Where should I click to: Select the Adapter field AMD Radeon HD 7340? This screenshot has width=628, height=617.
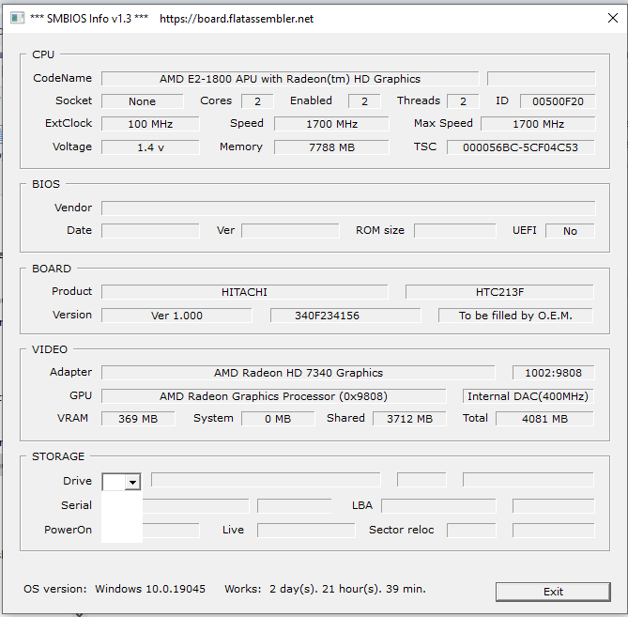point(298,373)
